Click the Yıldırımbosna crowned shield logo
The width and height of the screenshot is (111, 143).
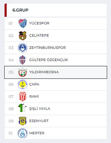[22, 72]
